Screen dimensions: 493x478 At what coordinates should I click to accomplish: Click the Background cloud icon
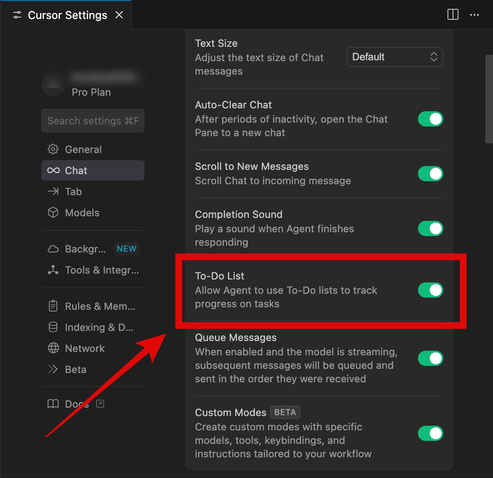pos(53,249)
